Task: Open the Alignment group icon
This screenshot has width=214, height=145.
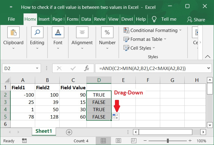Action: [82, 32]
